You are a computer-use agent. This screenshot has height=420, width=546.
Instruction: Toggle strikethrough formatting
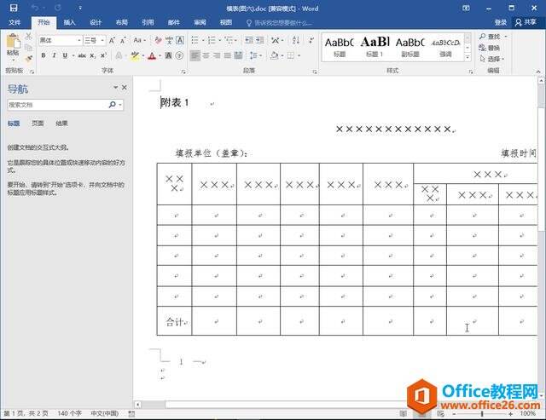(82, 55)
